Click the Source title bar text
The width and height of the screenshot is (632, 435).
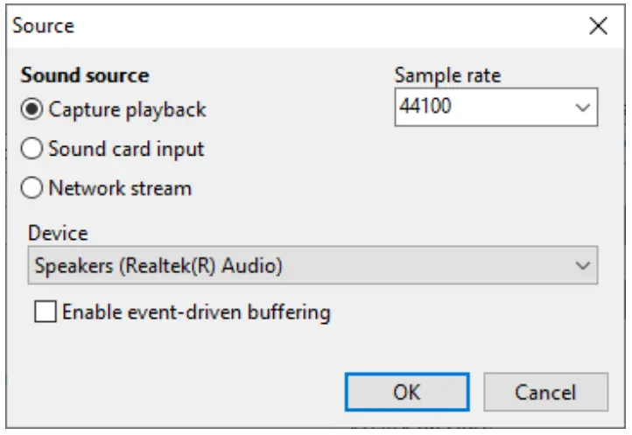click(43, 26)
